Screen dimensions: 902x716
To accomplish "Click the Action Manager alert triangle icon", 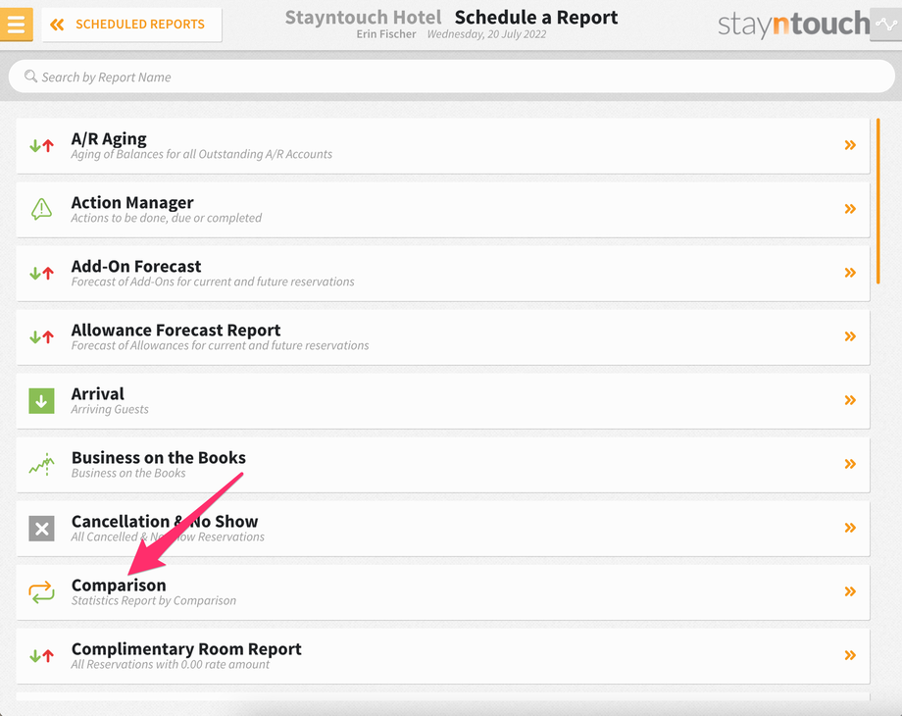I will [x=41, y=209].
